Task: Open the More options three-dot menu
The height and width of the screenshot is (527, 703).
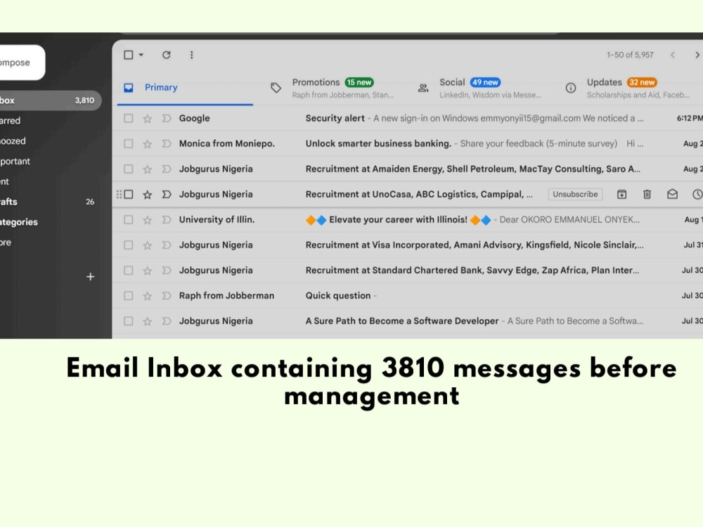Action: [x=191, y=55]
